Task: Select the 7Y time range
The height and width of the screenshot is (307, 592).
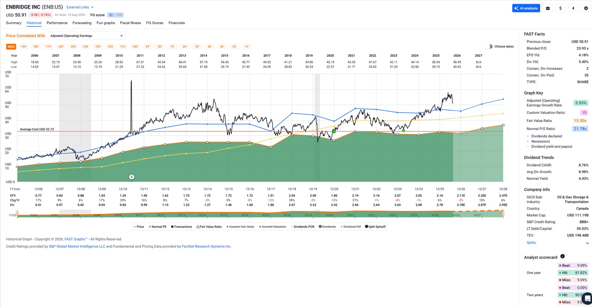Action: tap(172, 47)
